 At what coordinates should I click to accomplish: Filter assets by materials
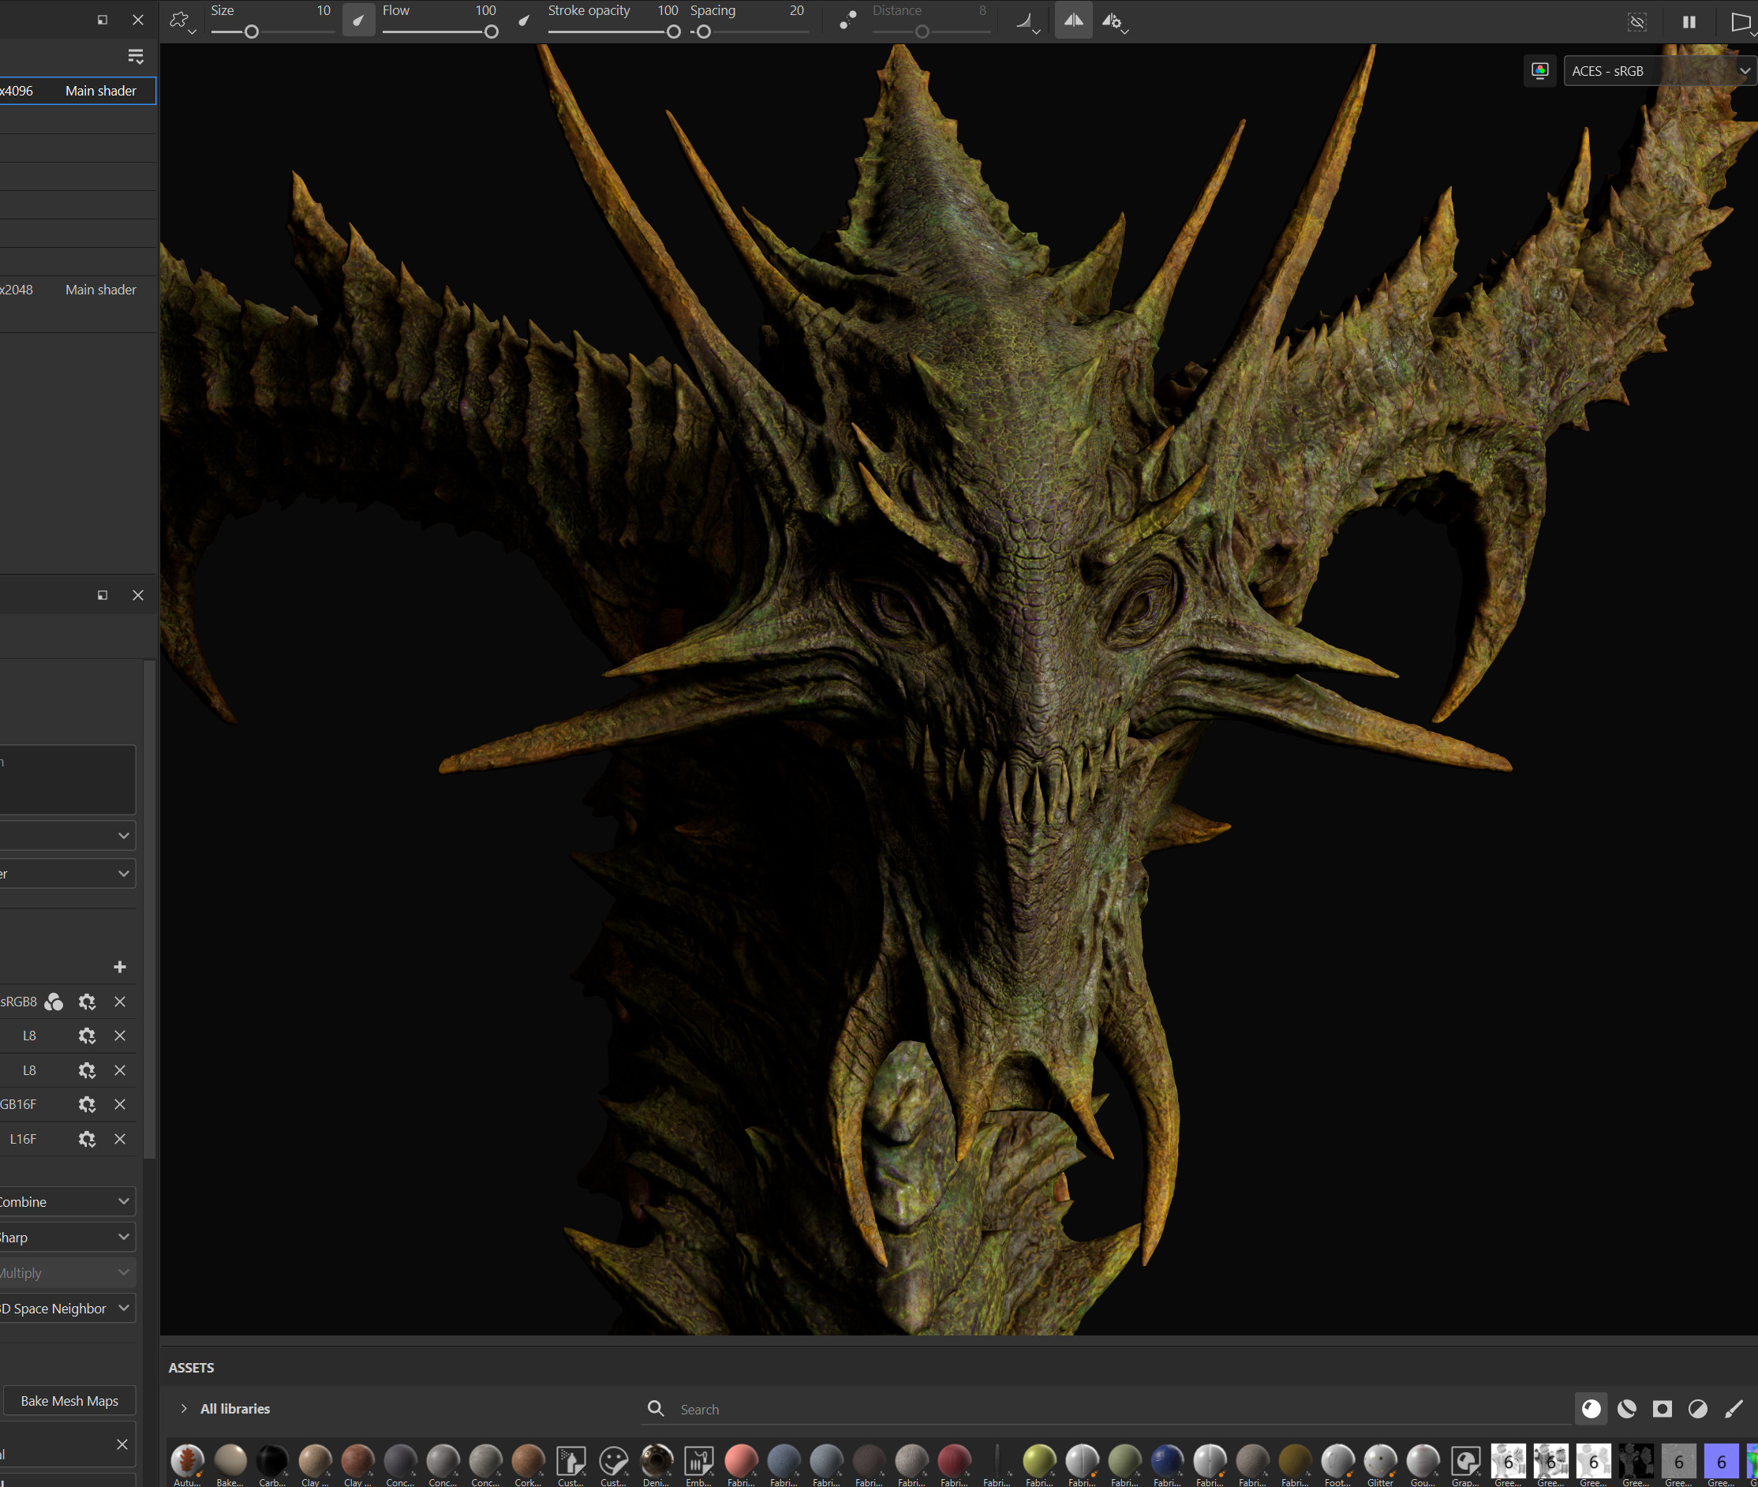1592,1409
